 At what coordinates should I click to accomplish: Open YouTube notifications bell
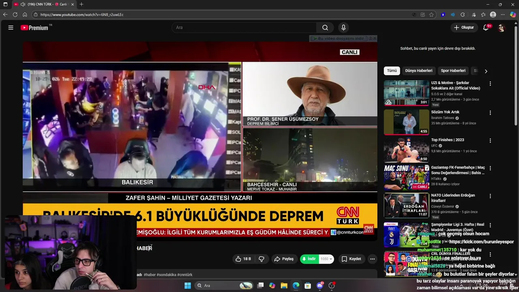click(x=486, y=28)
